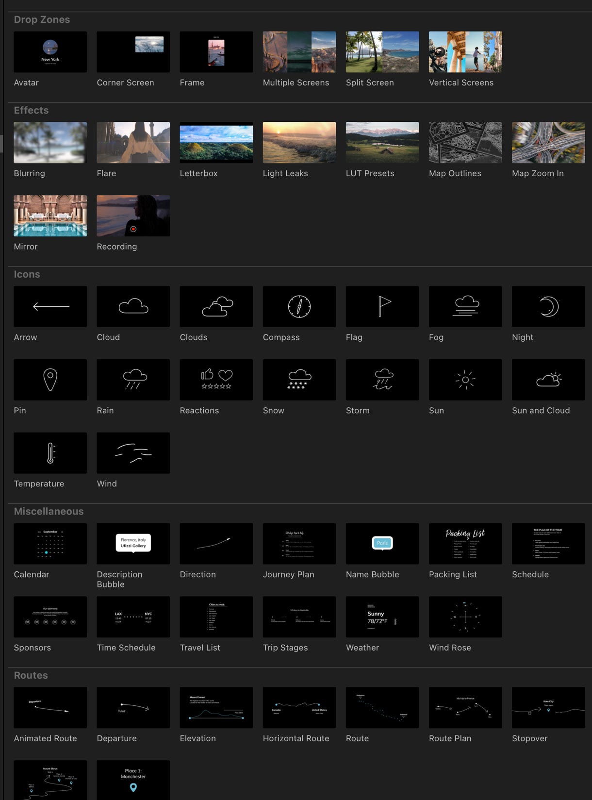This screenshot has height=800, width=592.
Task: Click the Wind Rose thumbnail
Action: pyautogui.click(x=465, y=617)
